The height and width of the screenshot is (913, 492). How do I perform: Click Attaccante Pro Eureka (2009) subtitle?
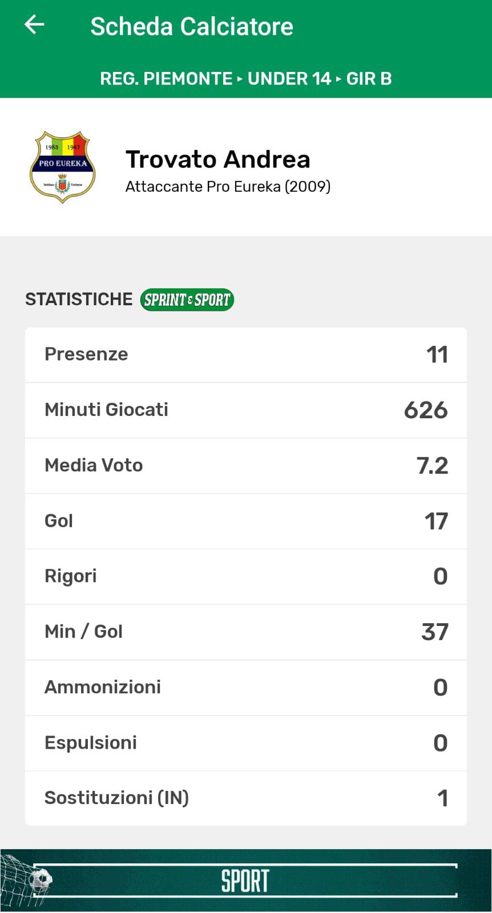pyautogui.click(x=228, y=187)
